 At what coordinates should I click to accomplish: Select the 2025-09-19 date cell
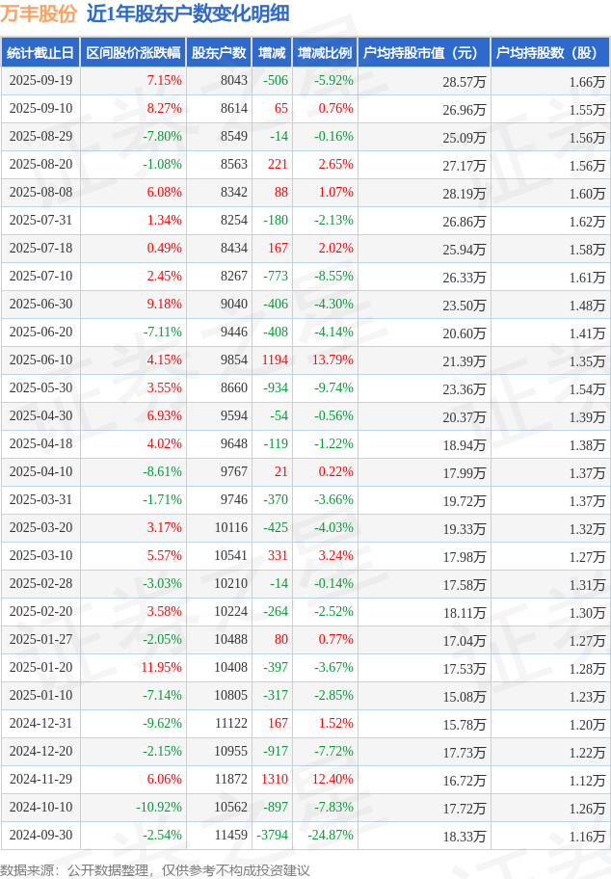[x=40, y=81]
